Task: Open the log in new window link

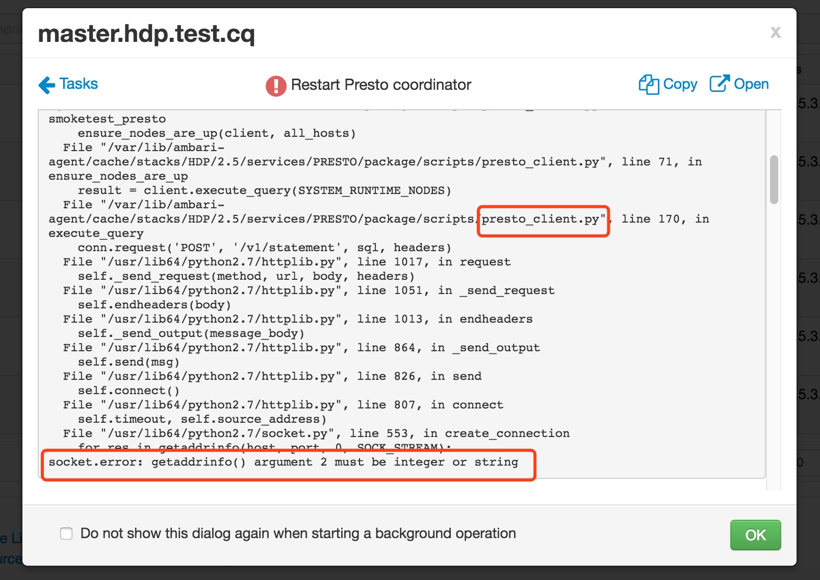Action: click(751, 84)
